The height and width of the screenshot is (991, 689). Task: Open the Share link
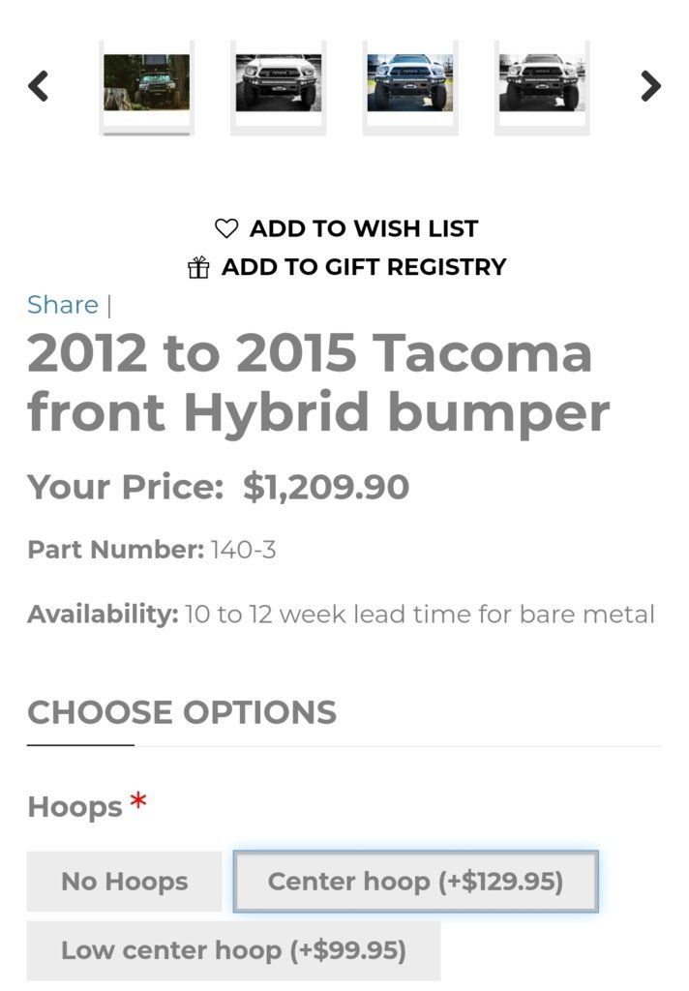[x=63, y=305]
